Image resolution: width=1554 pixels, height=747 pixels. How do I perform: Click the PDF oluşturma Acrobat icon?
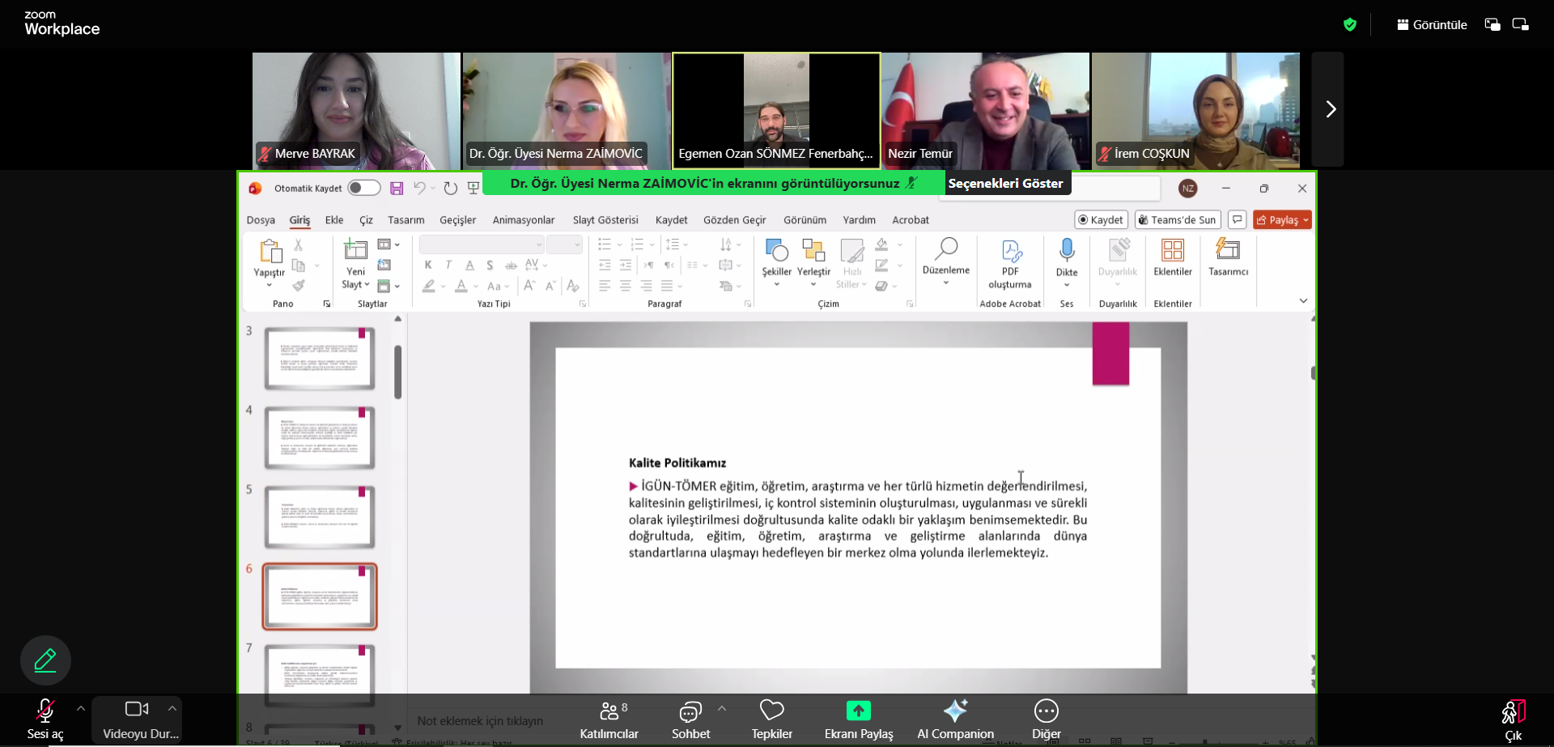[x=1010, y=251]
